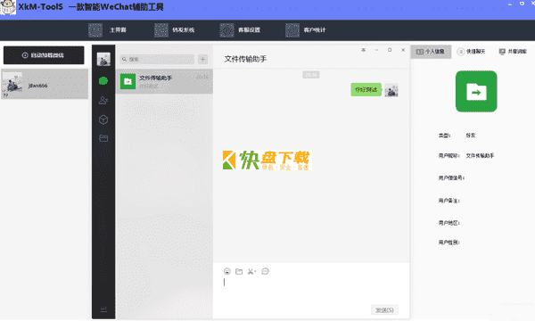Select the green Chats icon in sidebar
Image resolution: width=535 pixels, height=321 pixels.
tap(103, 81)
